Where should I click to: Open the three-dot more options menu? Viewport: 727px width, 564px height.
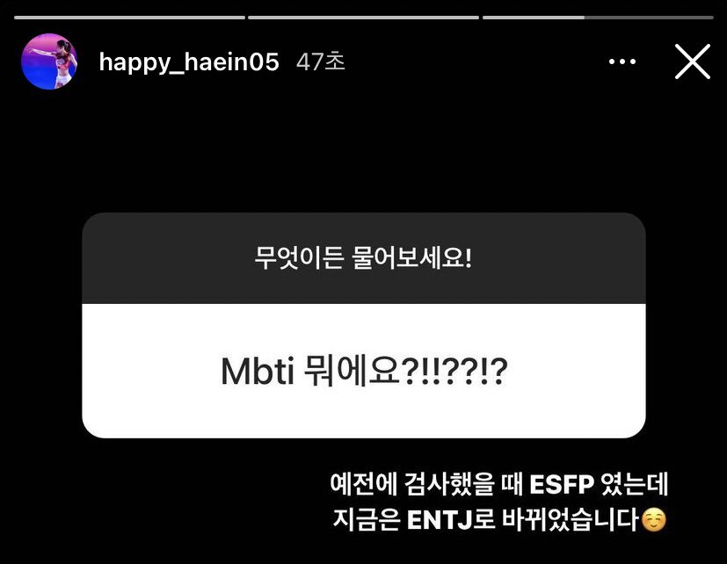click(622, 61)
